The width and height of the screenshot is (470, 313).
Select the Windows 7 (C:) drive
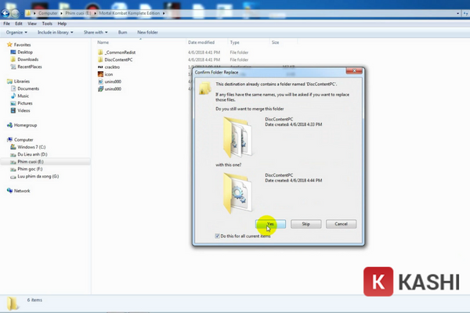click(15, 146)
